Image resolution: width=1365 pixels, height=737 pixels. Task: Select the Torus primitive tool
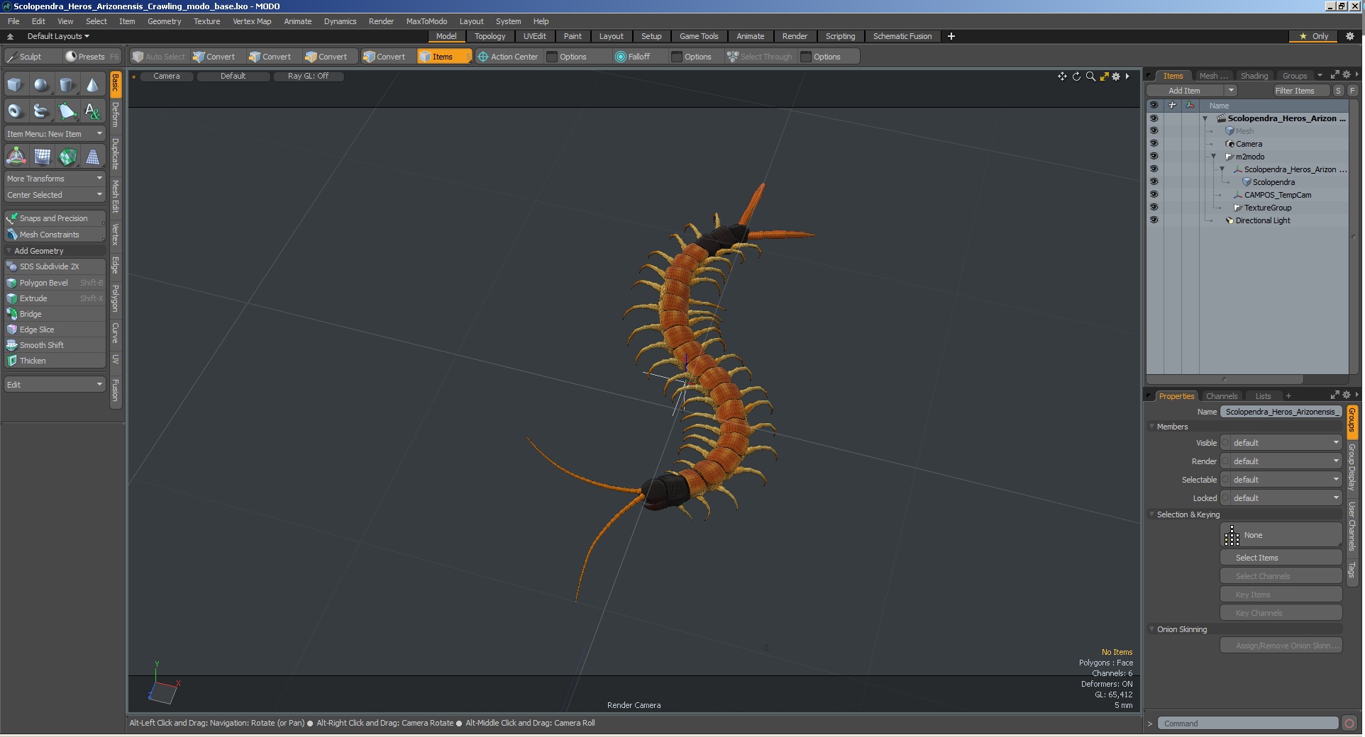point(15,111)
